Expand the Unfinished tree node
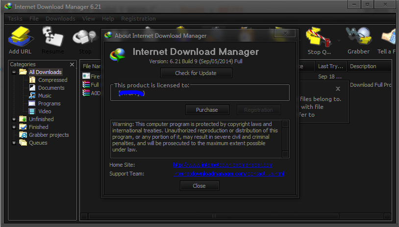Viewport: 399px width, 227px height. pos(14,119)
